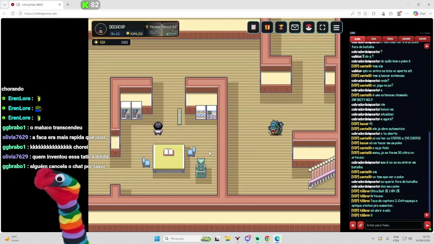Screen dimensions: 434x244
Task: Open the mail envelope icon
Action: coord(295,27)
